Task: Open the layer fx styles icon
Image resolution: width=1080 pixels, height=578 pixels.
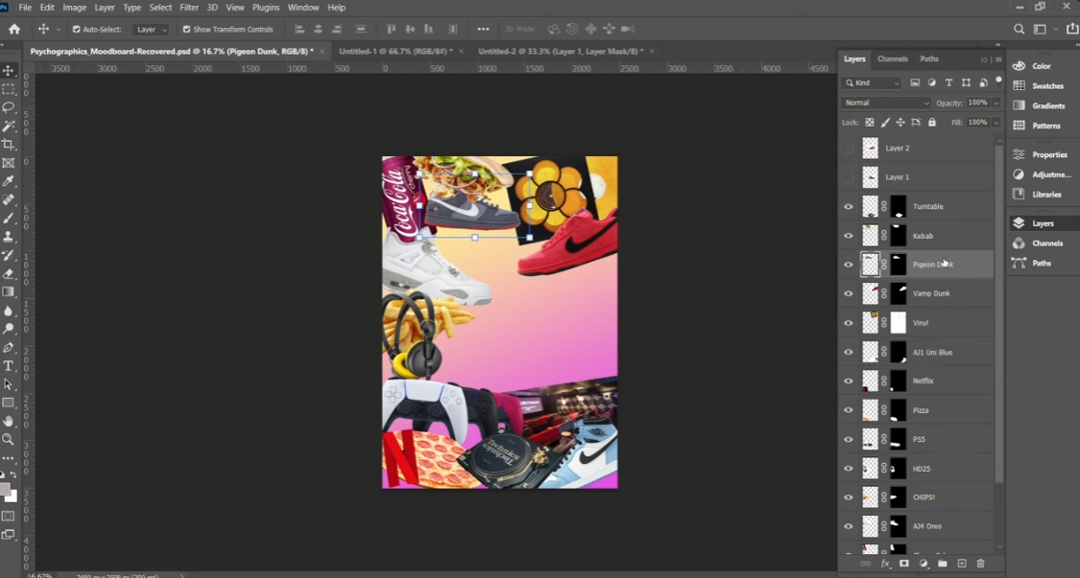Action: coord(886,564)
